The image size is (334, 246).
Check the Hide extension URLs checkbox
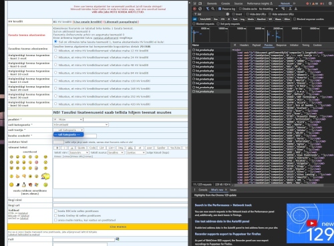[x=270, y=14]
